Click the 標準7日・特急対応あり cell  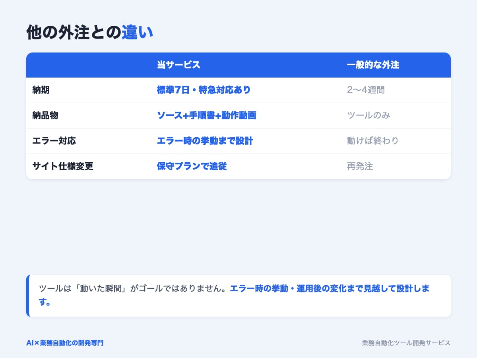point(204,90)
